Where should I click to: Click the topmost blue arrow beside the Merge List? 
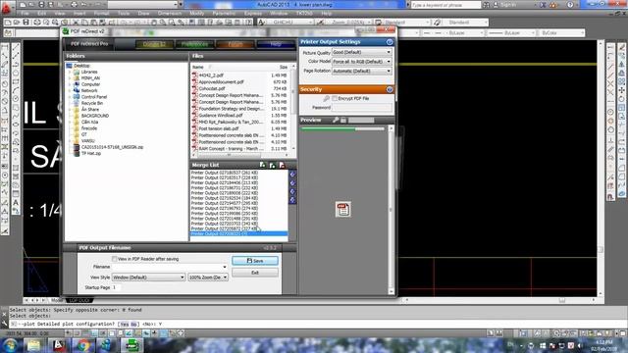click(292, 175)
